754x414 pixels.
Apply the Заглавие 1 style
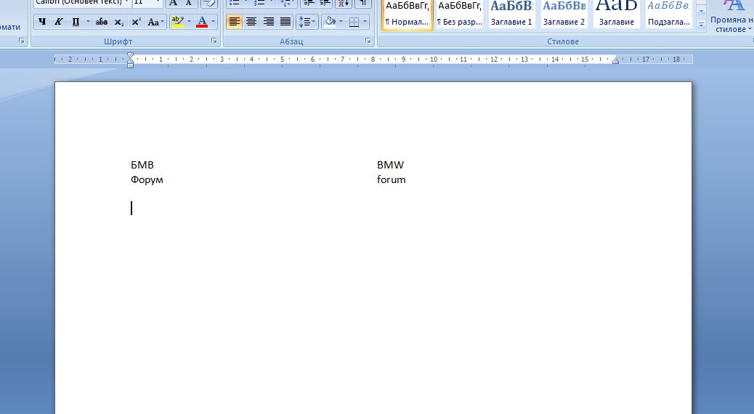click(x=511, y=14)
